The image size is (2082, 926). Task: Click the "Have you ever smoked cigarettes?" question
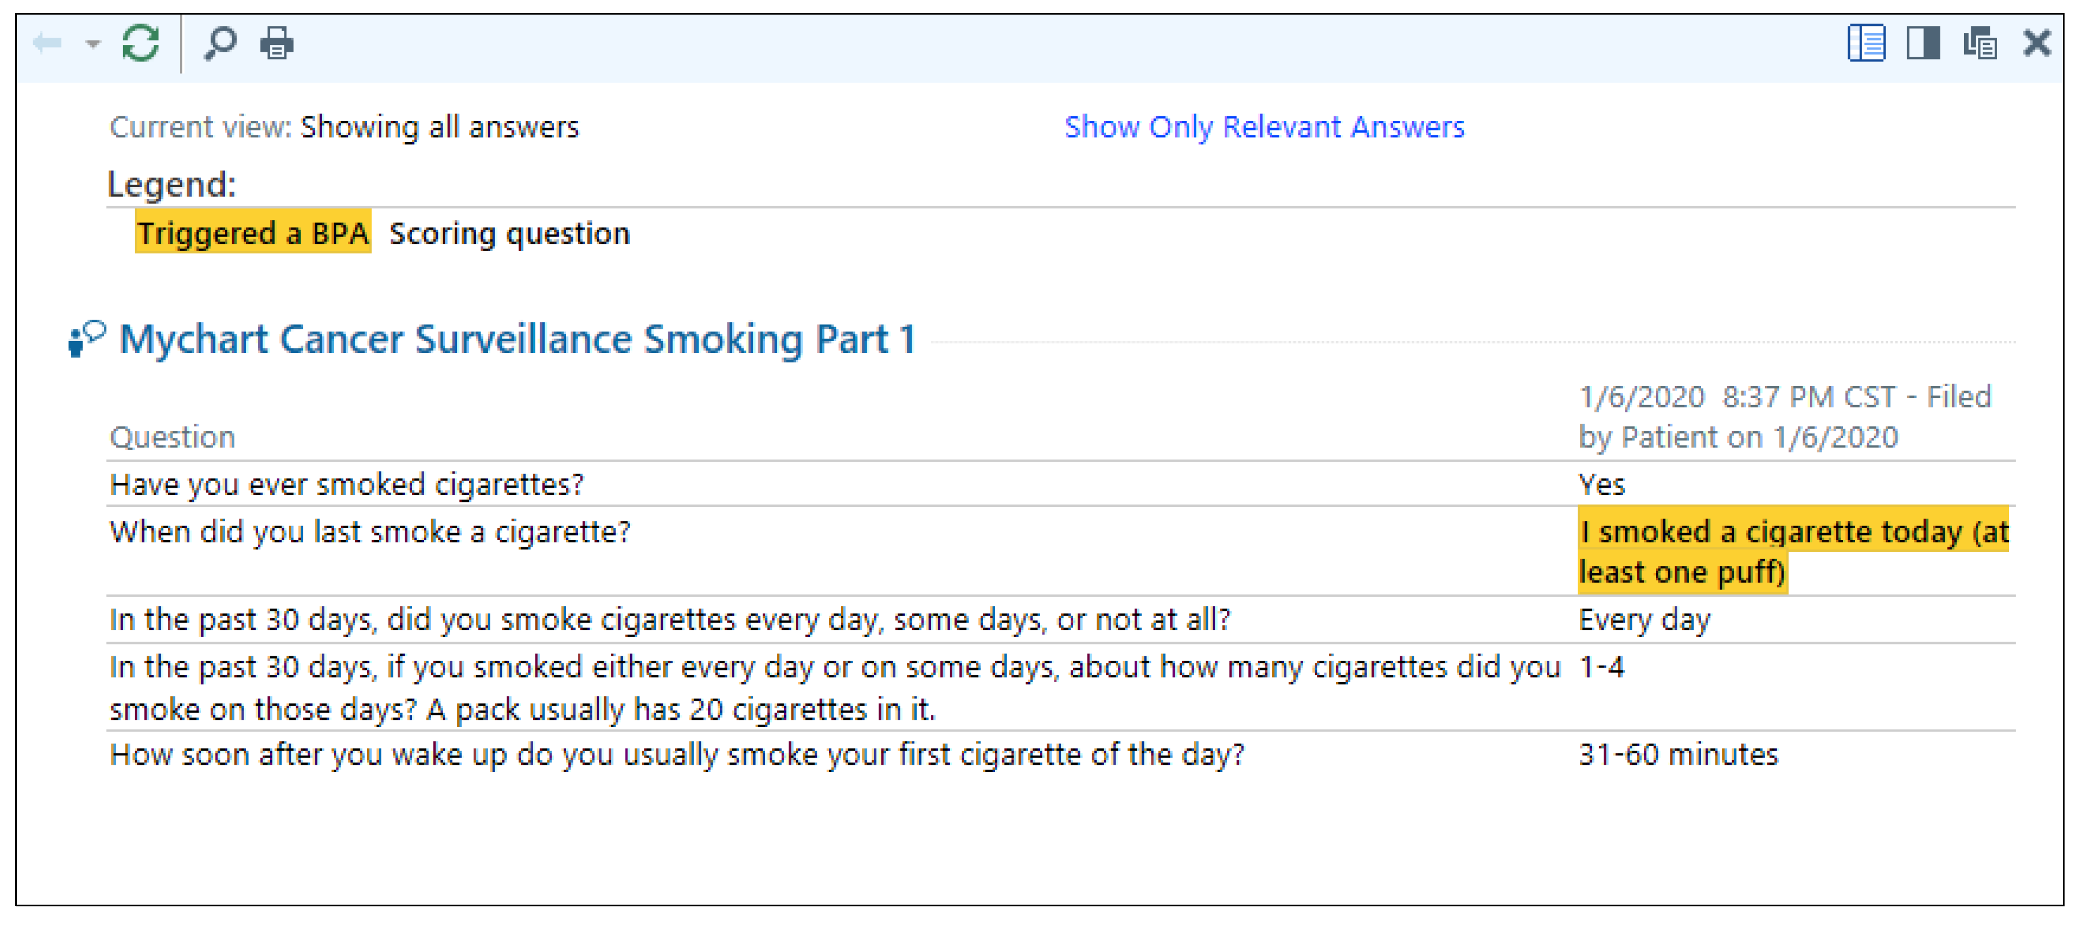(x=347, y=484)
